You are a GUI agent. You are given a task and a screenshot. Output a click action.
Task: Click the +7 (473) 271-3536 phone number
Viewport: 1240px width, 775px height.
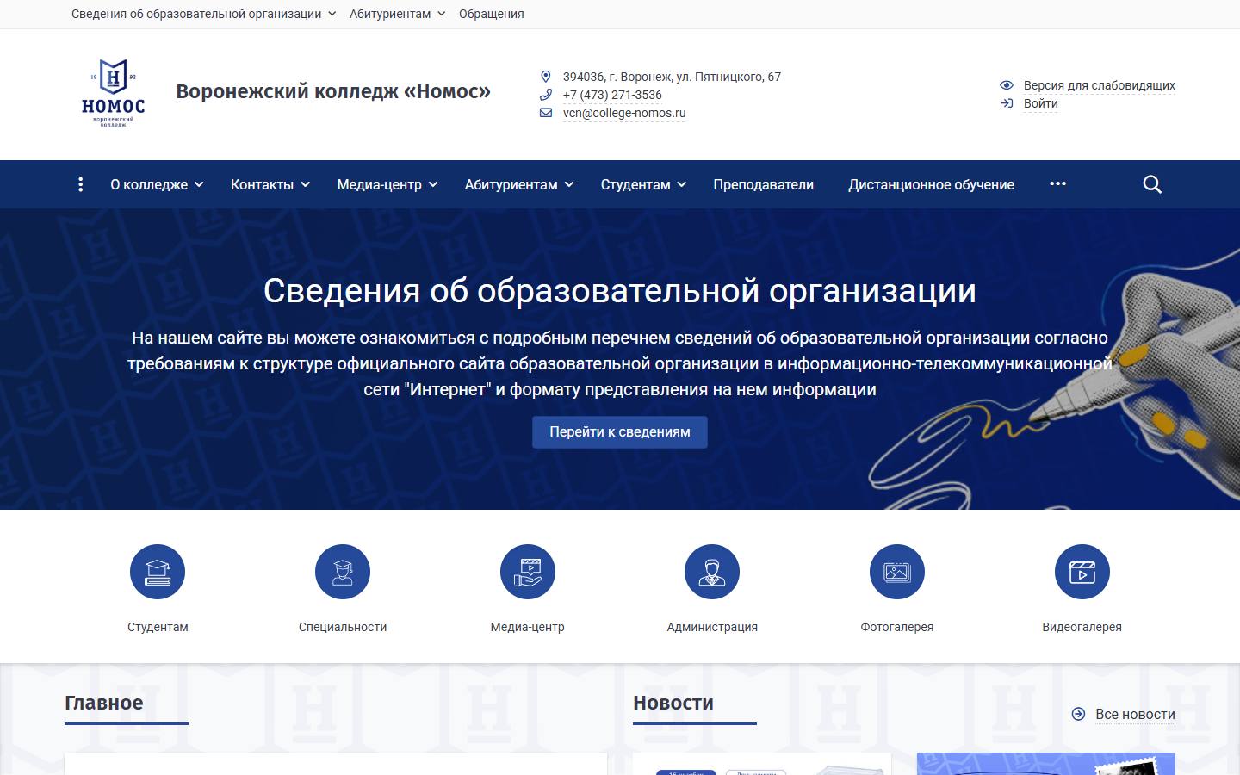tap(612, 95)
